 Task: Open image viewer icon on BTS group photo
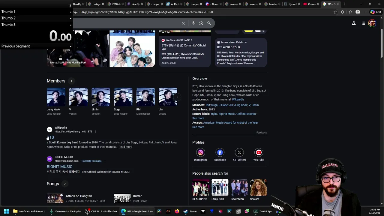(x=148, y=61)
